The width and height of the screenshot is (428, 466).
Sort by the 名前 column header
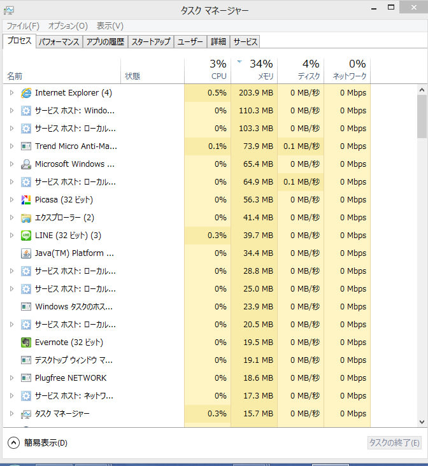click(x=62, y=71)
